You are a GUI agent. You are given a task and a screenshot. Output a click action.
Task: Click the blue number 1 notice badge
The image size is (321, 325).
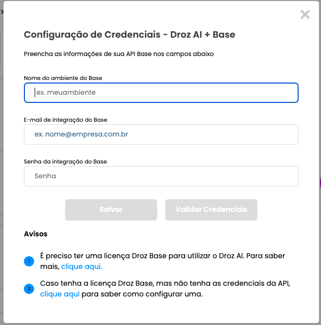pyautogui.click(x=29, y=261)
